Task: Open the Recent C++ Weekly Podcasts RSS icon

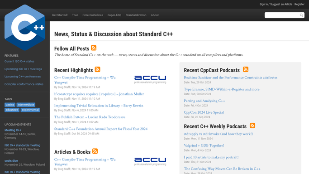Action: [252, 126]
